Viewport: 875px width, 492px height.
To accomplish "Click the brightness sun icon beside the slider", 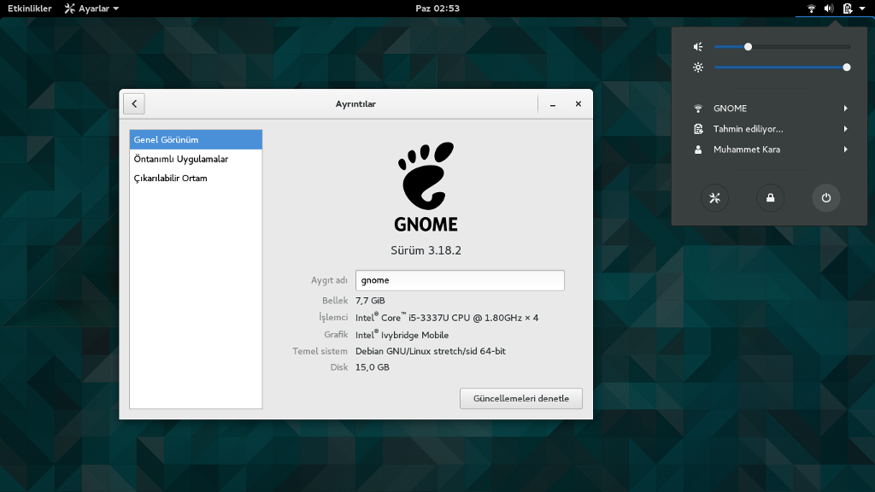I will 698,67.
